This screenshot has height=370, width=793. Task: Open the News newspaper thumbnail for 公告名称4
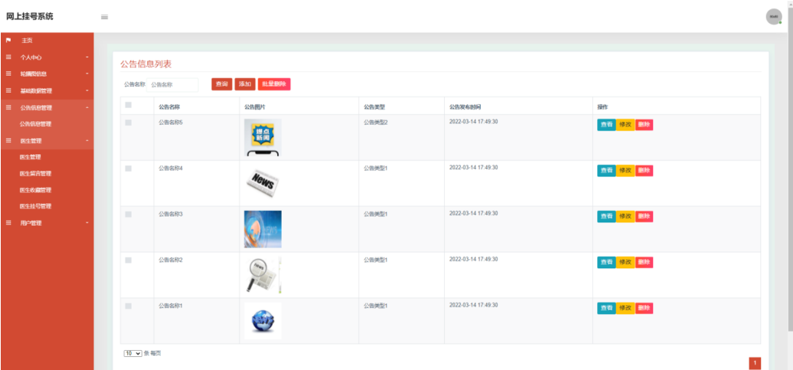[x=263, y=183]
